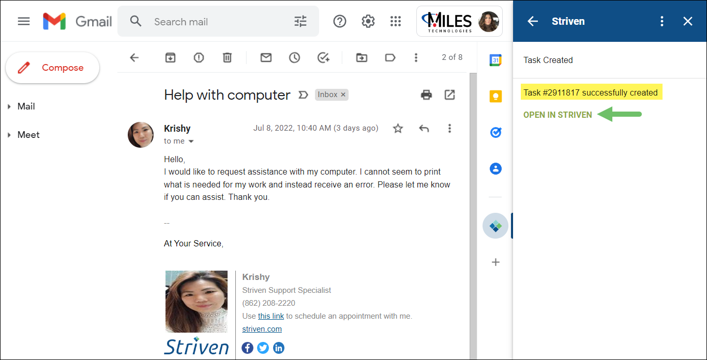
Task: Star the message from Krishy
Action: click(x=398, y=128)
